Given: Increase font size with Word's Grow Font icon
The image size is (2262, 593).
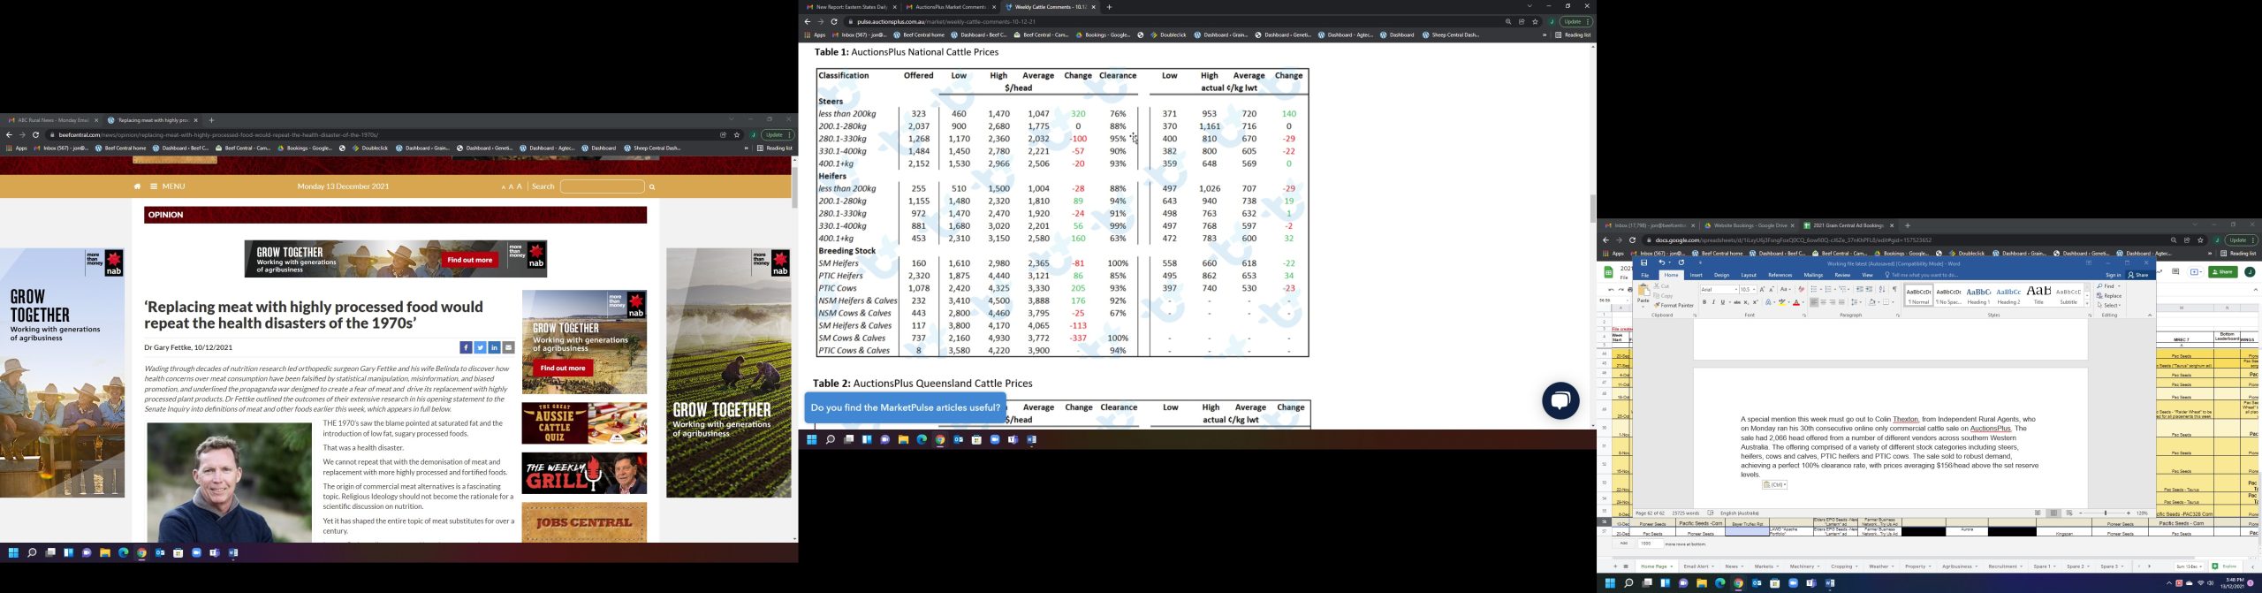Looking at the screenshot, I should point(1762,289).
